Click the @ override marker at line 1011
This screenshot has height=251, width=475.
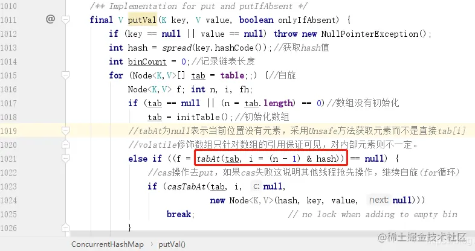coord(51,19)
